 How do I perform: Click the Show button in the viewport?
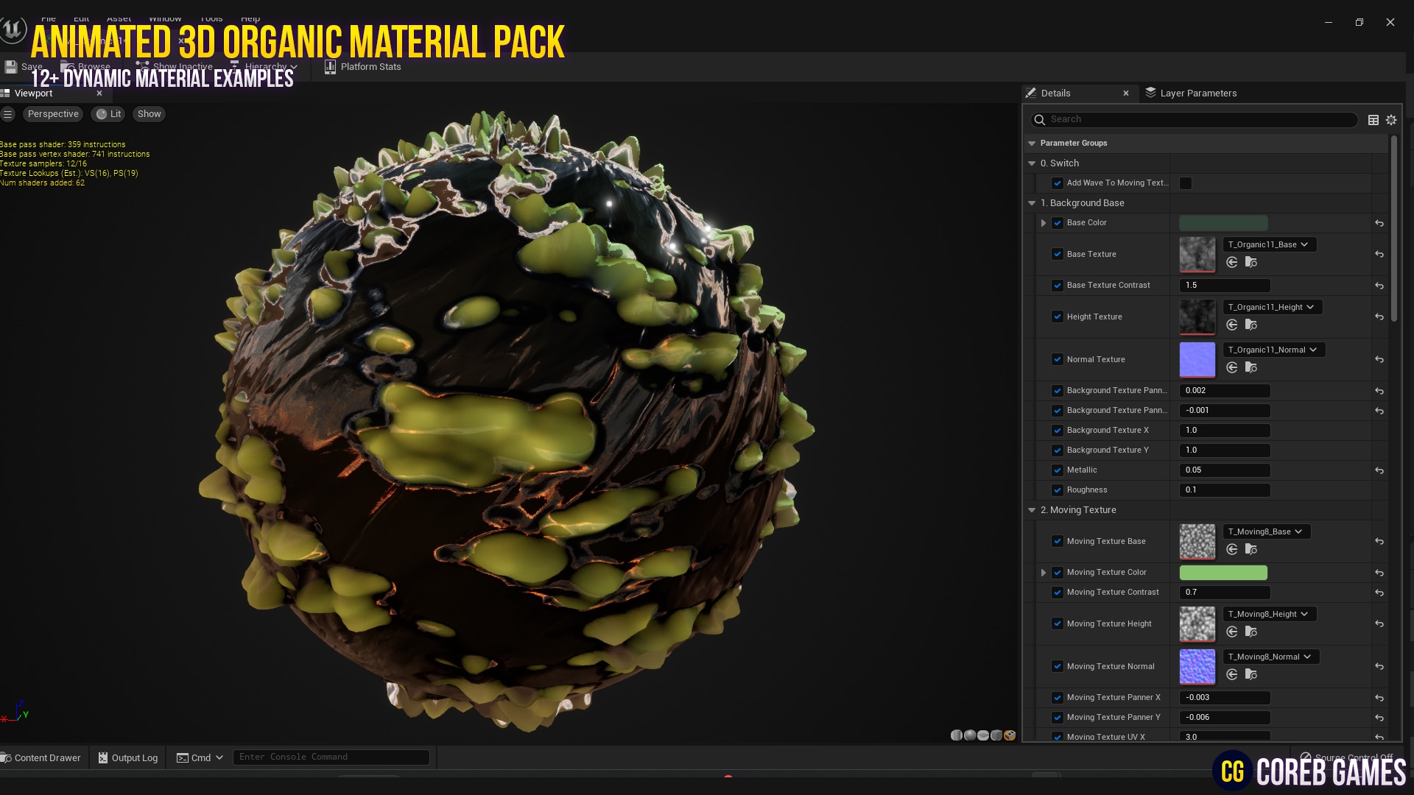[149, 113]
